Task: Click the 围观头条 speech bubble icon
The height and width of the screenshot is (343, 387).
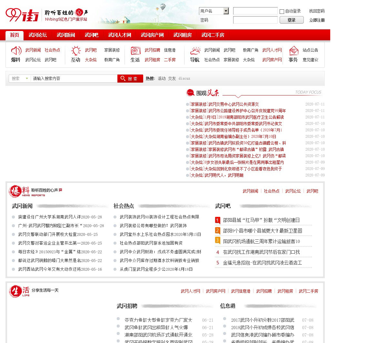Action: point(190,93)
